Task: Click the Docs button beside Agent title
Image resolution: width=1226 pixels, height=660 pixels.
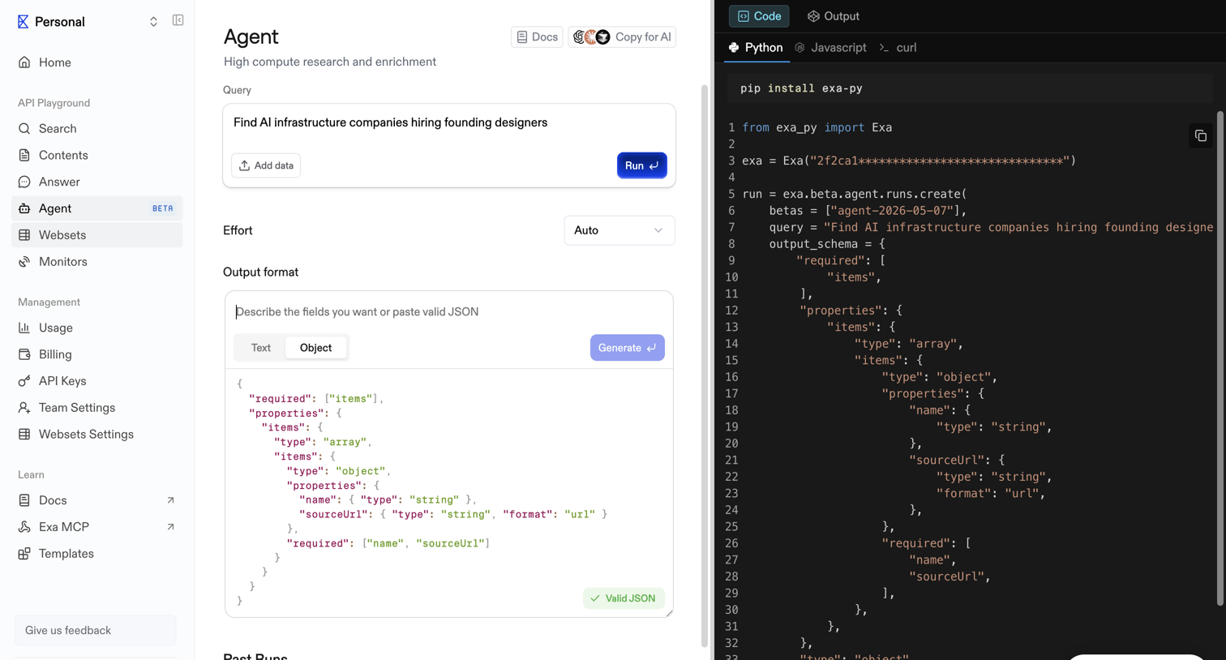Action: [x=537, y=37]
